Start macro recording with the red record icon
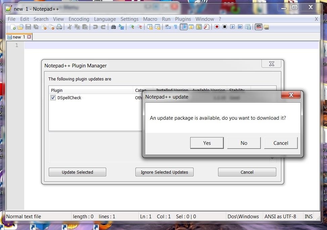Image resolution: width=327 pixels, height=230 pixels. [217, 27]
